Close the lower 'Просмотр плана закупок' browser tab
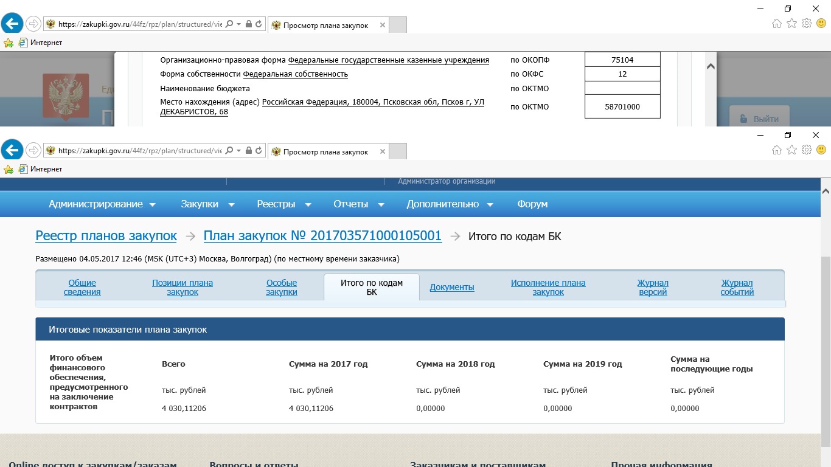The image size is (831, 467). pyautogui.click(x=382, y=151)
